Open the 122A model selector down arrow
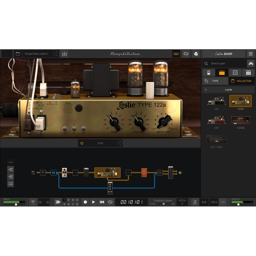 click(x=120, y=145)
